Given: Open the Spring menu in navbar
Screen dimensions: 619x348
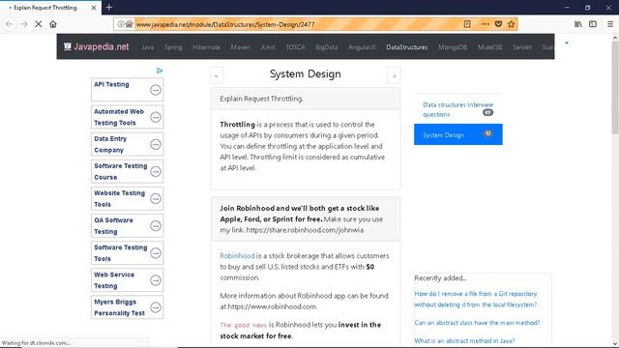Looking at the screenshot, I should point(173,47).
